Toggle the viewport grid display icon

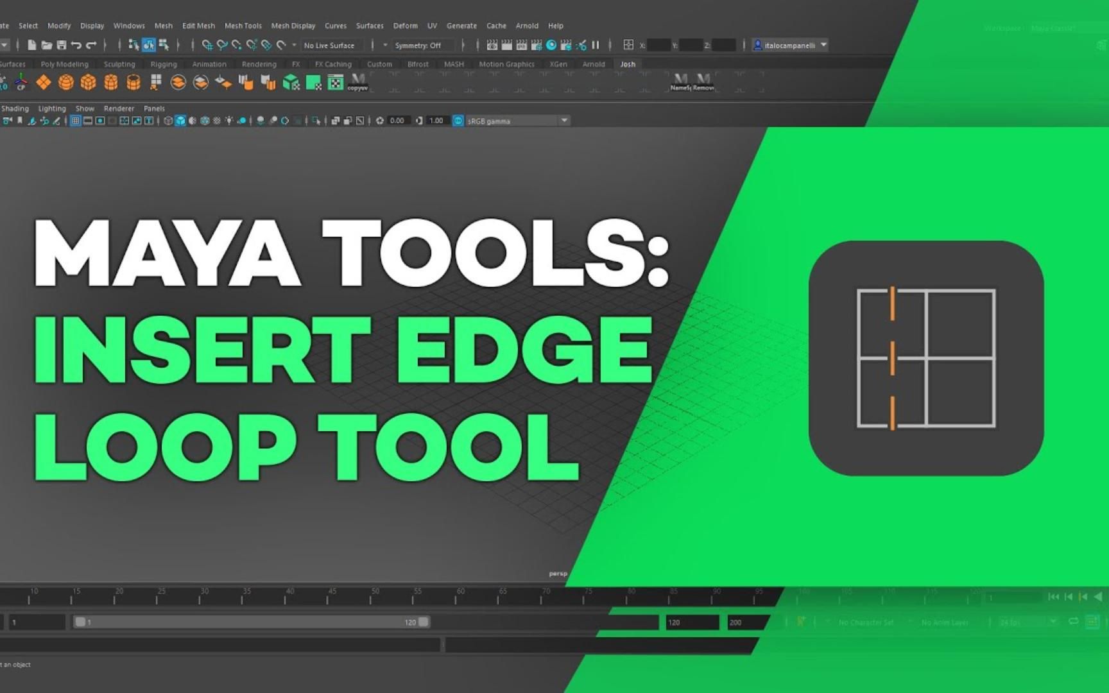tap(75, 121)
